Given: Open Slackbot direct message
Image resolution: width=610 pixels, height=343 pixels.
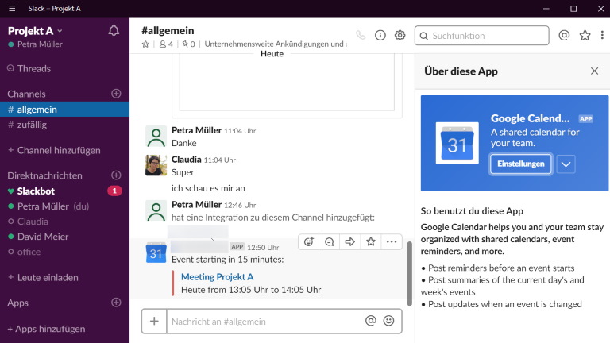Looking at the screenshot, I should click(x=36, y=191).
